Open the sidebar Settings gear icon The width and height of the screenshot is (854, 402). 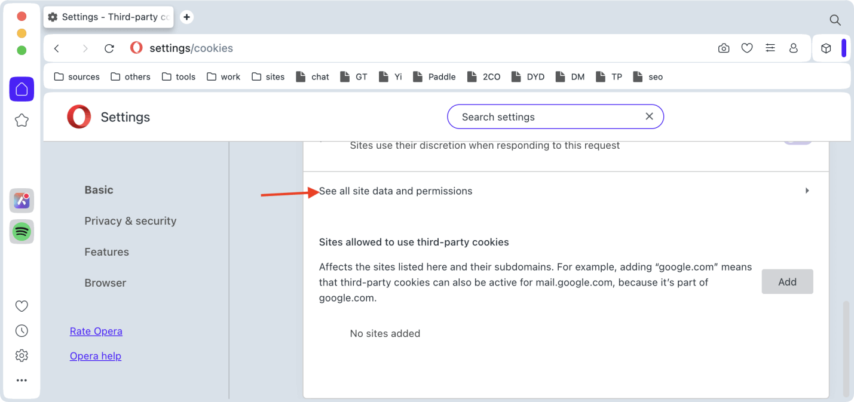coord(22,356)
